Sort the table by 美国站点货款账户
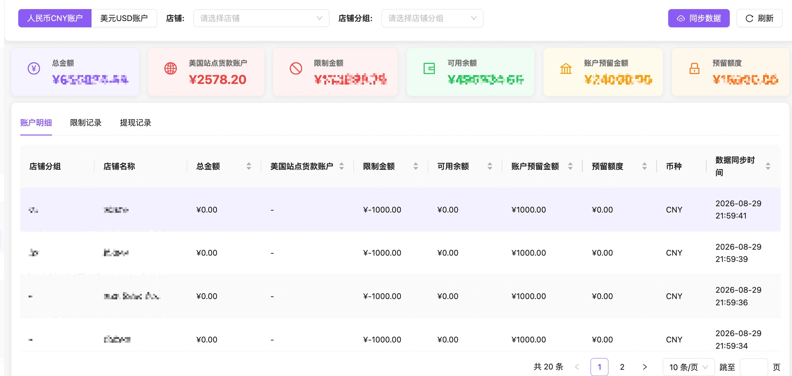This screenshot has width=792, height=376. [342, 166]
